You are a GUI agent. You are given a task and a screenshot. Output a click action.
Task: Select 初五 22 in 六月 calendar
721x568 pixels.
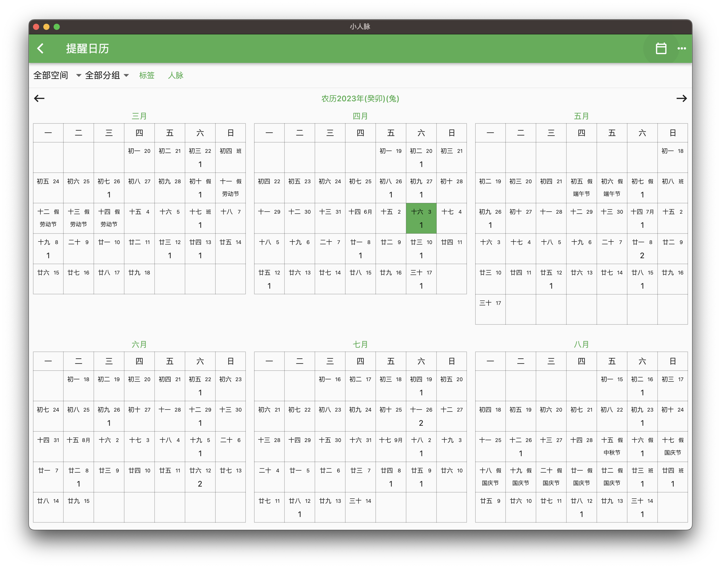click(200, 386)
